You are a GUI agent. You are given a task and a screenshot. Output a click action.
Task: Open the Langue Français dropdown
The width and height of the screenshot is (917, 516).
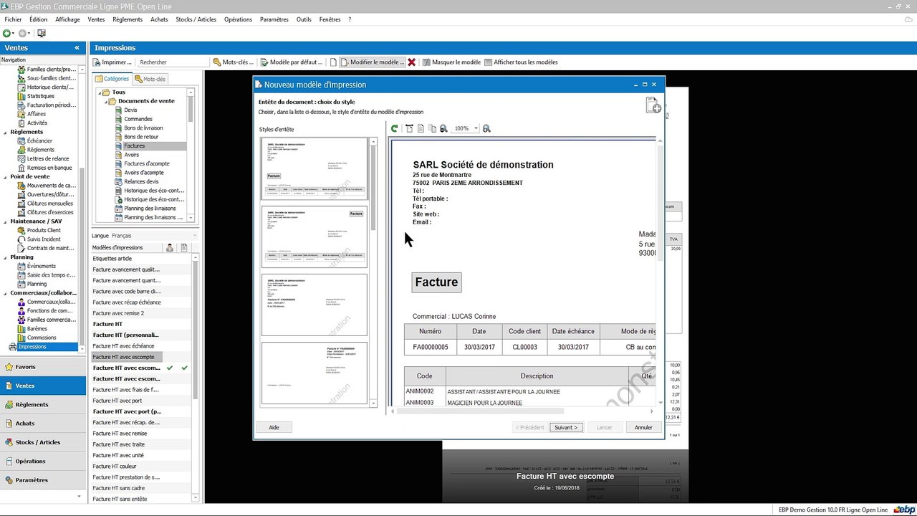pyautogui.click(x=194, y=235)
